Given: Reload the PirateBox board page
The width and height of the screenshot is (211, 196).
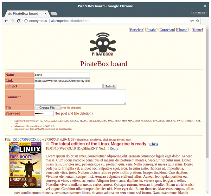Looking at the screenshot, I should tap(19, 21).
